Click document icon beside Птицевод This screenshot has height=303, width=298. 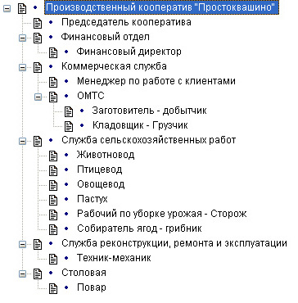(53, 170)
